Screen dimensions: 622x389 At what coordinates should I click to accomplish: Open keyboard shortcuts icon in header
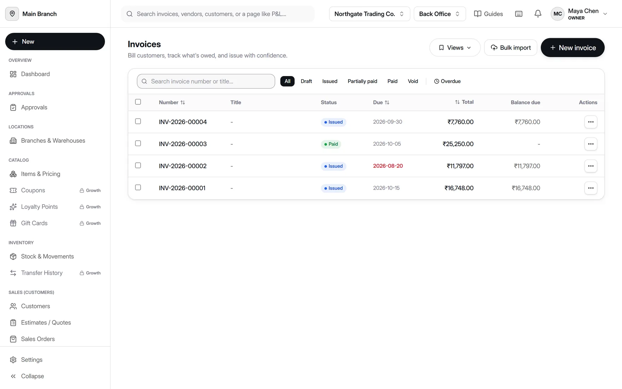point(518,14)
